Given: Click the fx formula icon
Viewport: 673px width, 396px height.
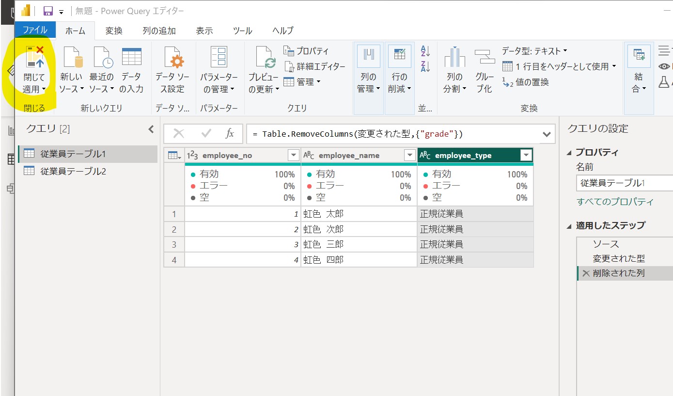Looking at the screenshot, I should coord(230,134).
